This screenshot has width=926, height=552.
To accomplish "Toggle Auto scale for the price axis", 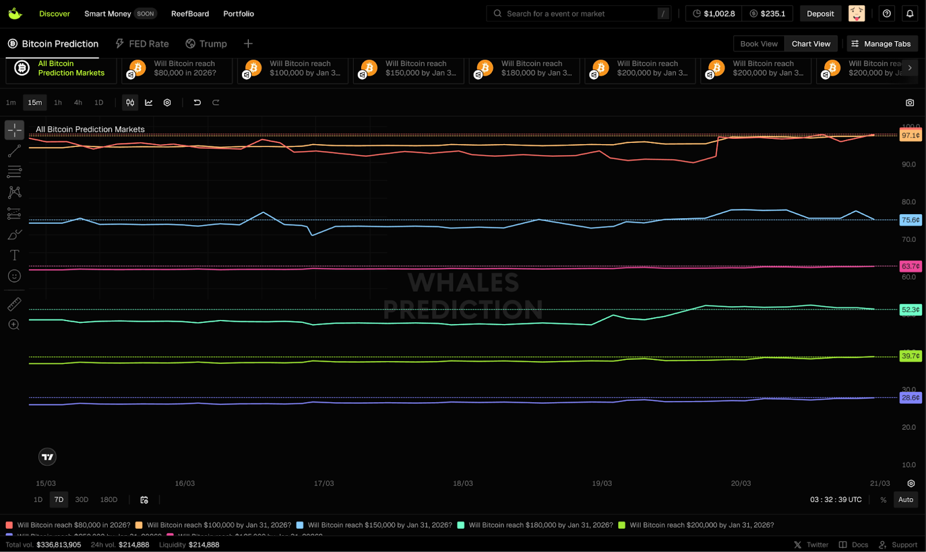I will [906, 500].
